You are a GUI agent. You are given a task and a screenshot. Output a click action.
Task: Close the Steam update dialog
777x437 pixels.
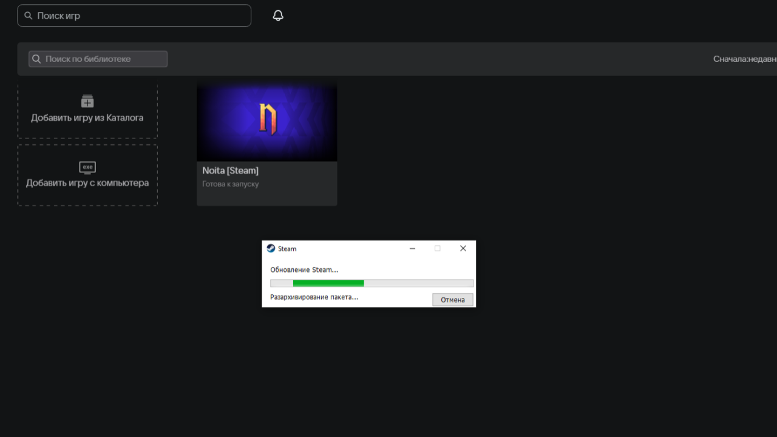(463, 248)
